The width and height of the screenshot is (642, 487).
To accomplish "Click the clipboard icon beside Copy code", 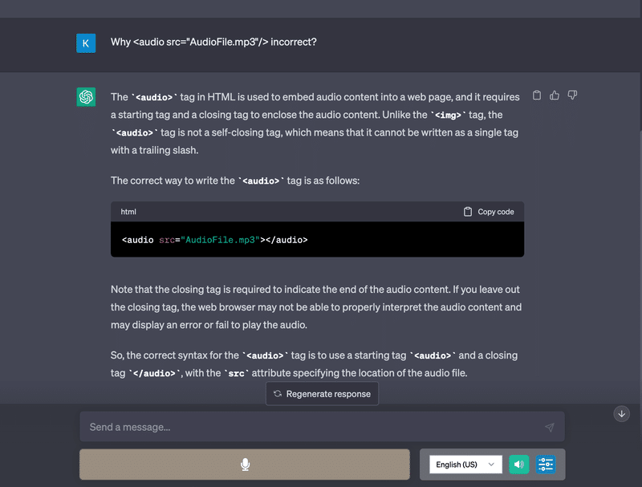I will click(468, 212).
